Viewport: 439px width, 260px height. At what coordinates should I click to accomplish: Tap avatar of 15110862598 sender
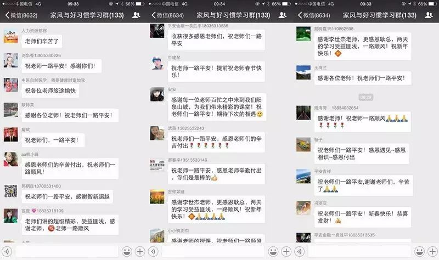click(x=303, y=33)
